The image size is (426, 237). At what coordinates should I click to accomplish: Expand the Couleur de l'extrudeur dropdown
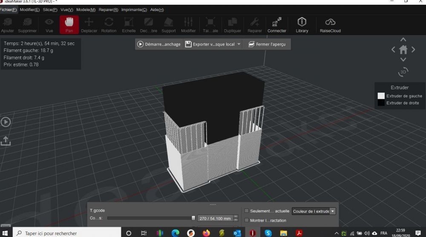click(332, 211)
